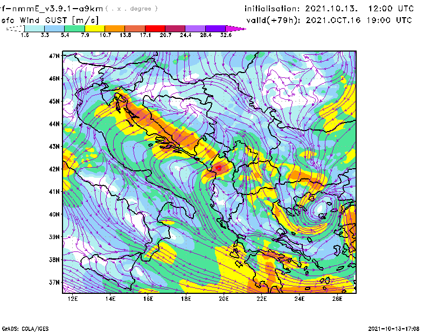Image resolution: width=431 pixels, height=332 pixels.
Task: Click the 20E longitude label
Action: [224, 299]
